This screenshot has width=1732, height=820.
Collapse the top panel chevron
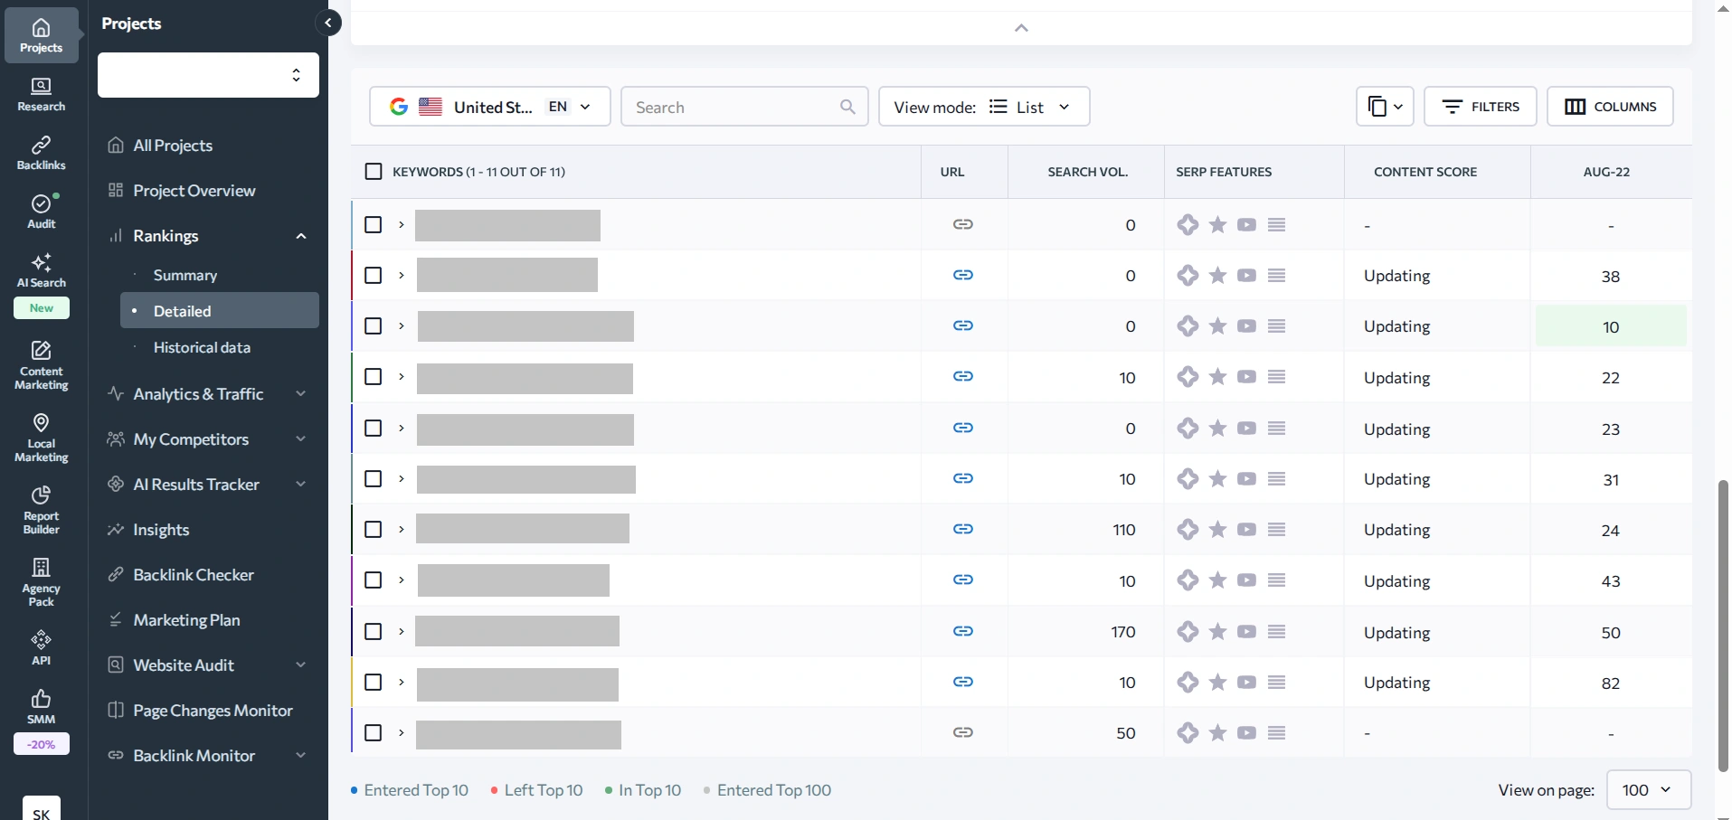pos(1021,28)
